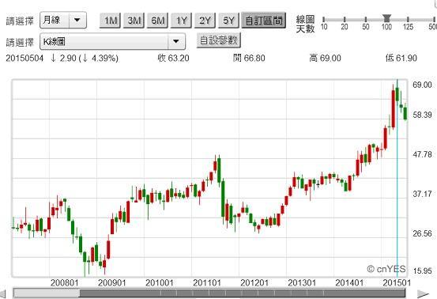This screenshot has height=299, width=437.
Task: Click the left scroll arrow below chart
Action: click(3, 294)
